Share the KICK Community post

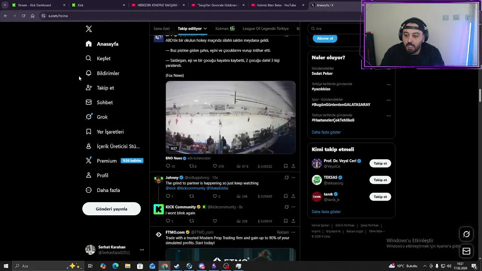point(293,221)
